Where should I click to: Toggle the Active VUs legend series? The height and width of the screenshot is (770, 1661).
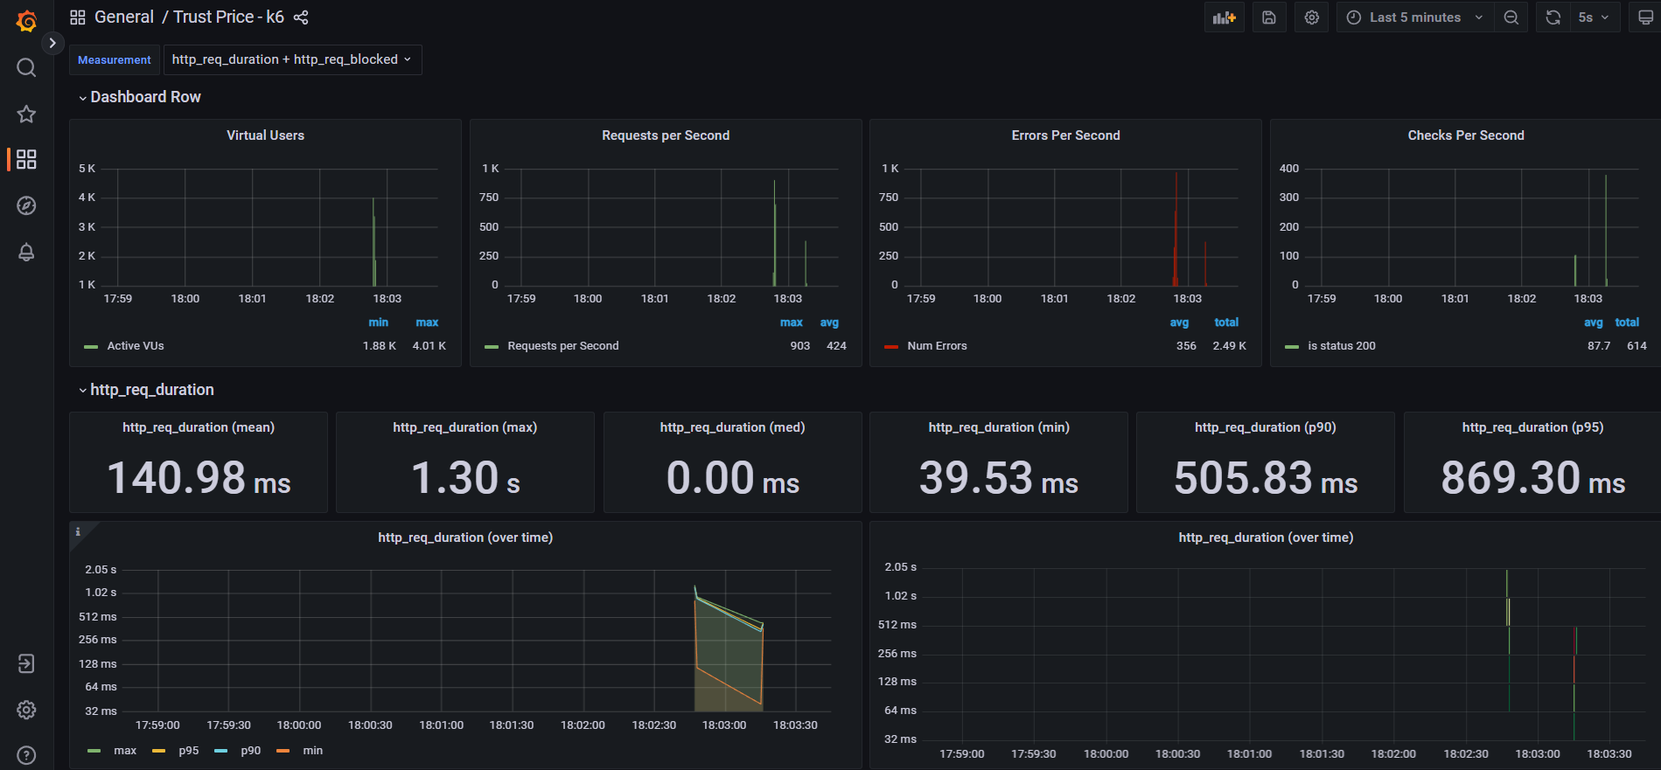[x=136, y=346]
